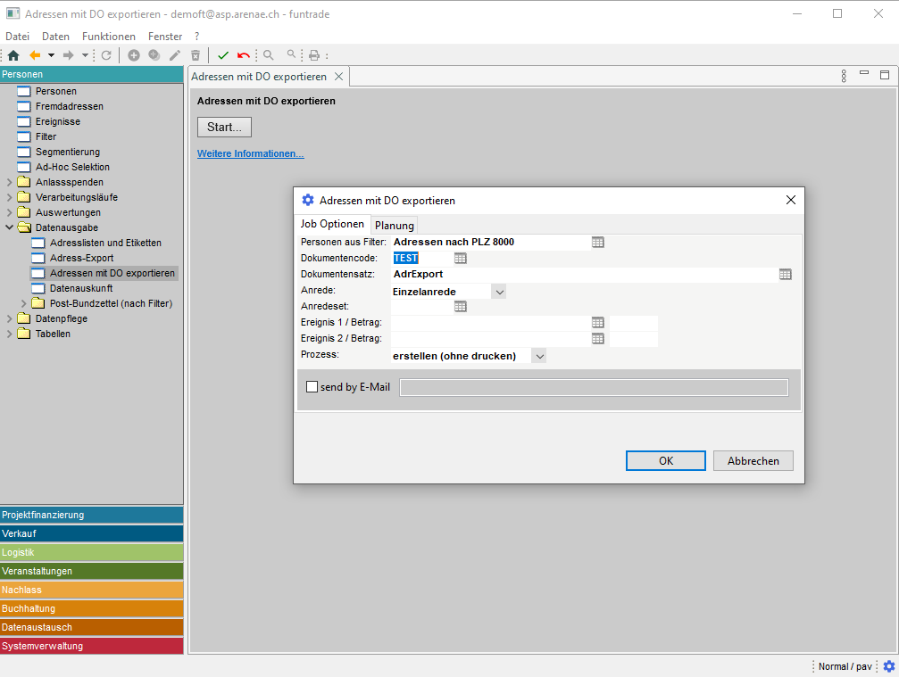Viewport: 899px width, 677px height.
Task: Collapse the Datenausgabe folder
Action: coord(10,227)
